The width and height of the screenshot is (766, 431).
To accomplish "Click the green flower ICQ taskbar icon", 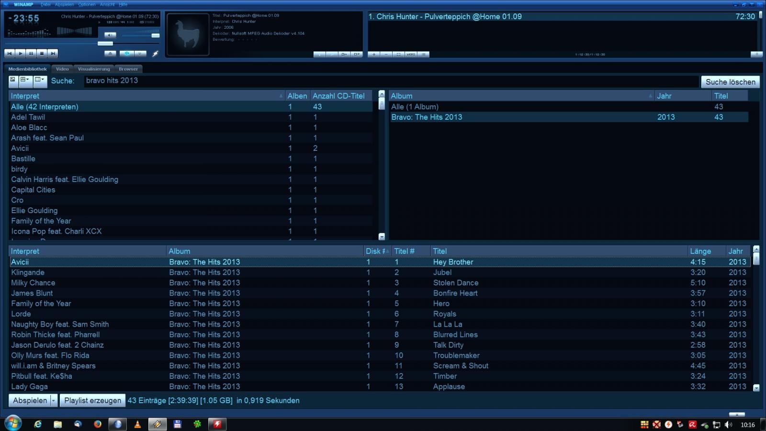I will [x=197, y=424].
